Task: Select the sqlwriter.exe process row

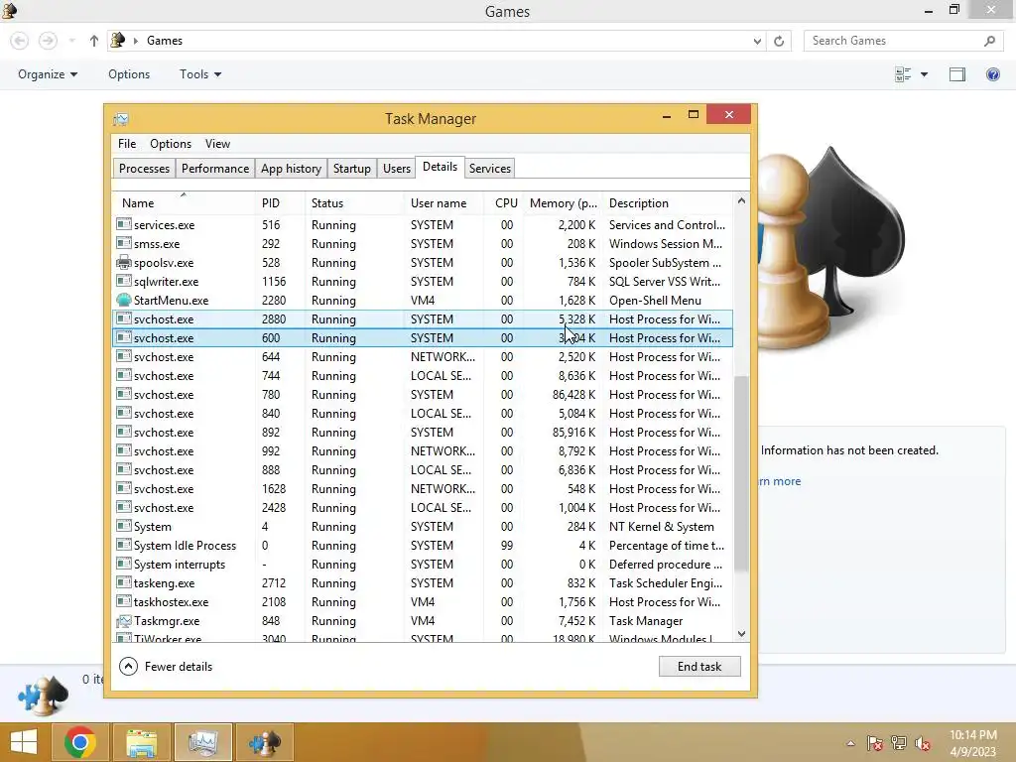Action: (x=423, y=281)
